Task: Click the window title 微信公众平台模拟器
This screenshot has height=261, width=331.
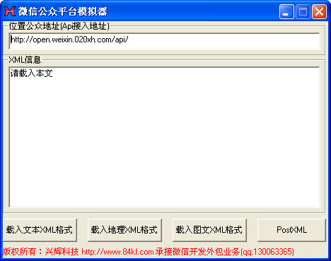Action: click(63, 11)
